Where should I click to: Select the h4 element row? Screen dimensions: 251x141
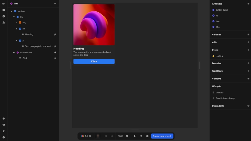click(33, 29)
